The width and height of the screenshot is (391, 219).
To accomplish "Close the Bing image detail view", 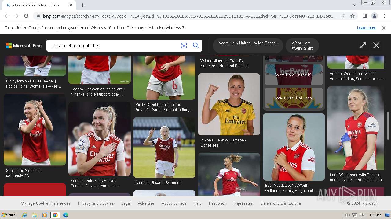I will pos(376,46).
